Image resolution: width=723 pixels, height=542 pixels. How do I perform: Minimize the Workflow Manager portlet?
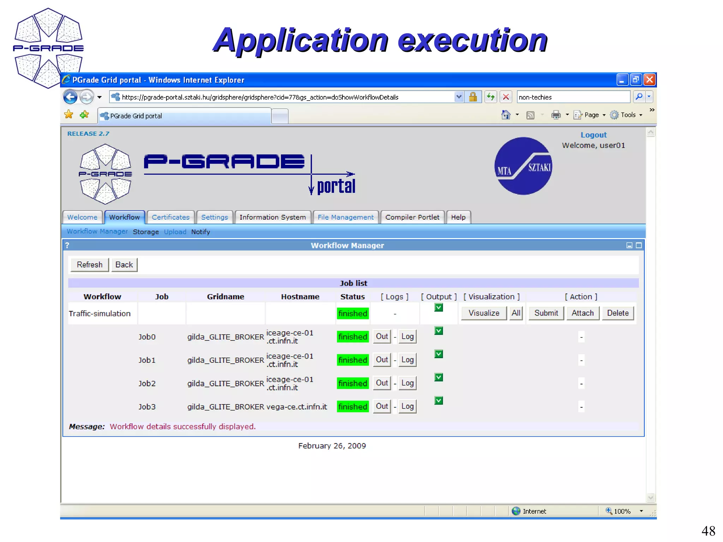pyautogui.click(x=629, y=245)
